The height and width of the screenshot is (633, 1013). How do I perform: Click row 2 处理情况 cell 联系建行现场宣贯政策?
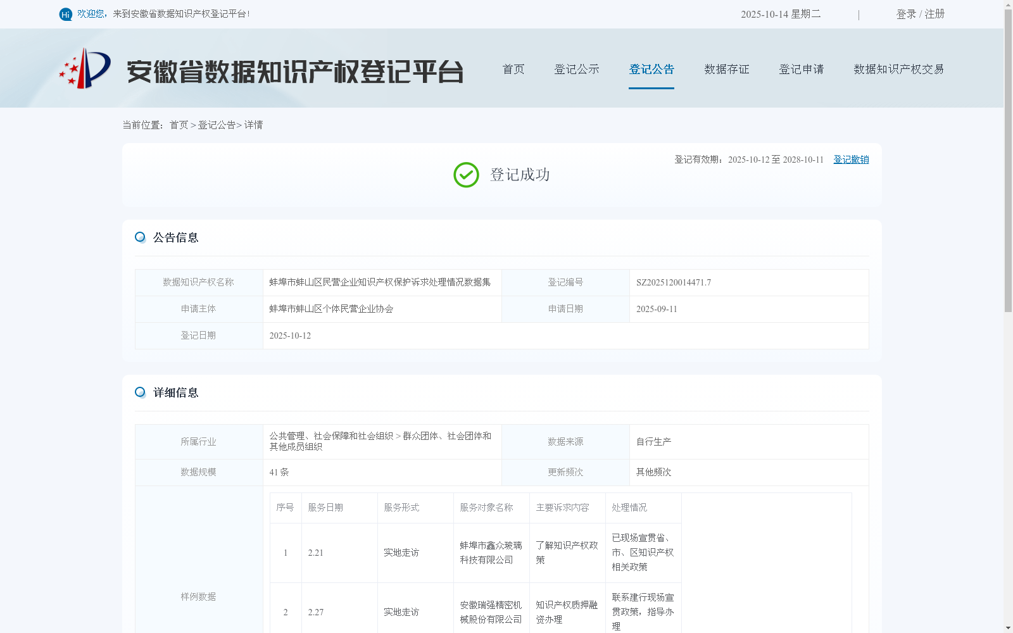[x=643, y=612]
